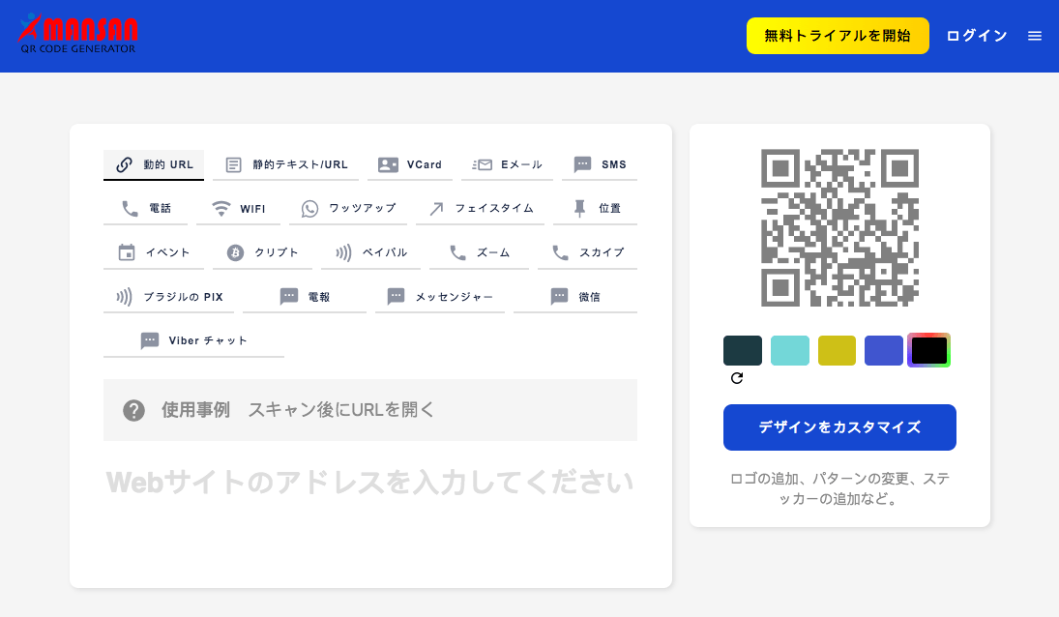Select the フェイスタイム tab label

pos(493,209)
